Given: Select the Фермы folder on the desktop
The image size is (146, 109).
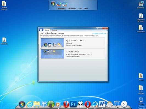Looking at the screenshot, I should pyautogui.click(x=141, y=77).
